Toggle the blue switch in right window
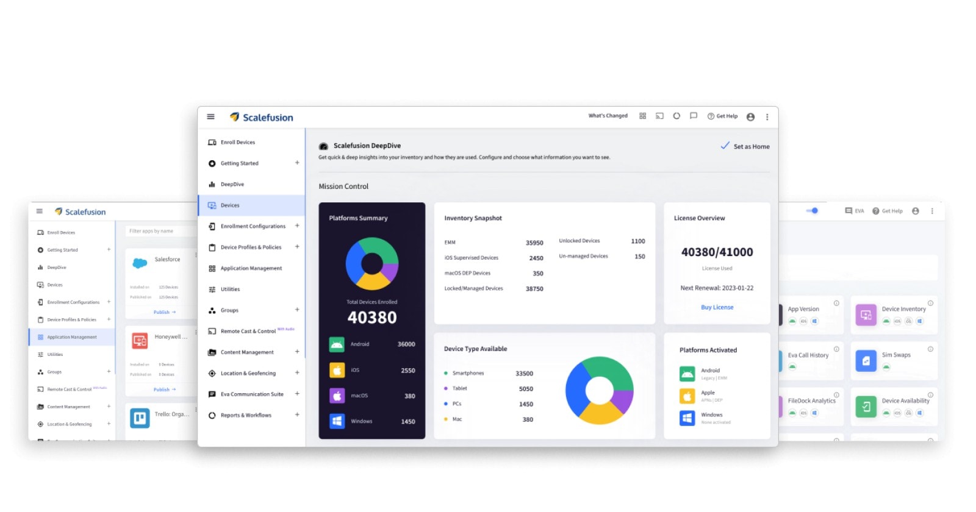Viewport: 976px width, 512px height. (812, 211)
